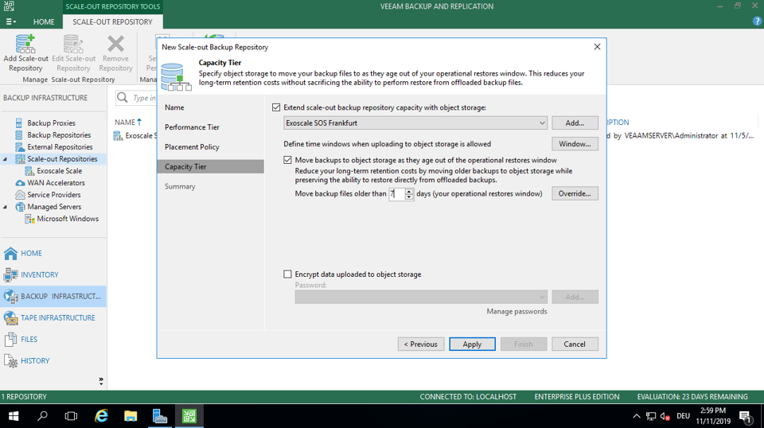Uncheck Extend scale-out backup repository capacity
This screenshot has height=428, width=764.
click(276, 107)
